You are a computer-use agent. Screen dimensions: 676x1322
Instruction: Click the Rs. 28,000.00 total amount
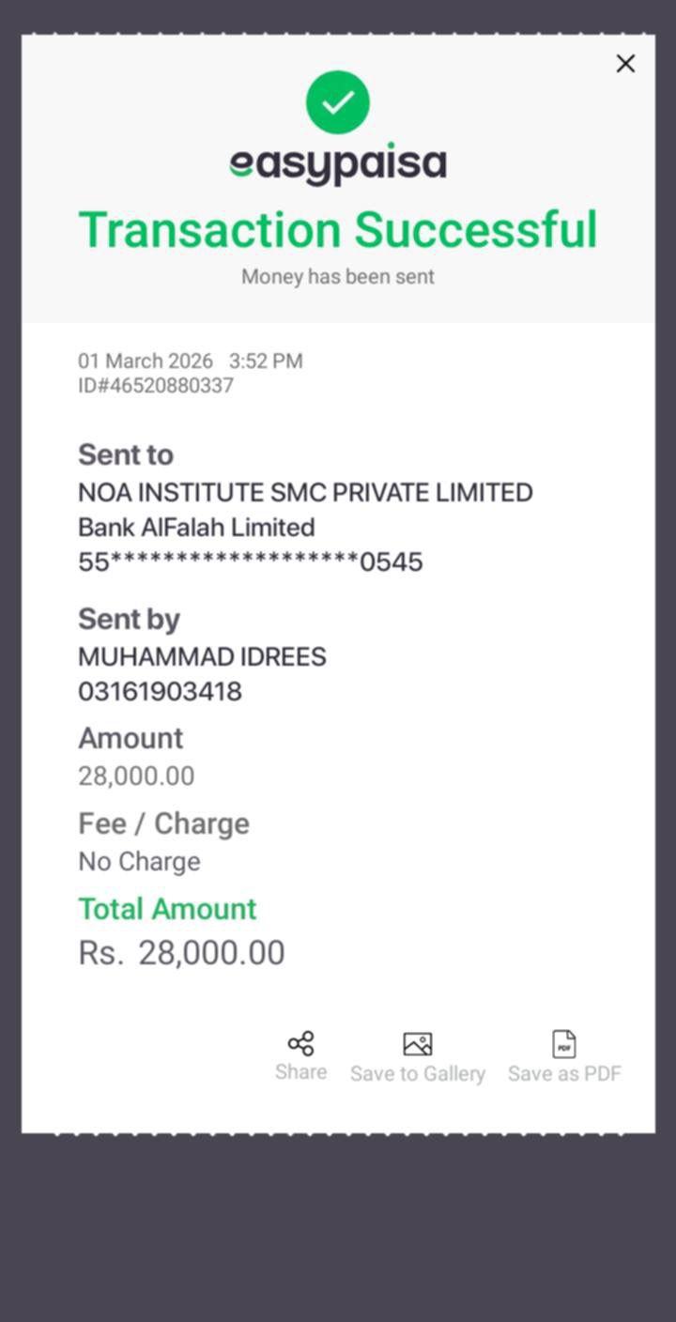pyautogui.click(x=181, y=953)
